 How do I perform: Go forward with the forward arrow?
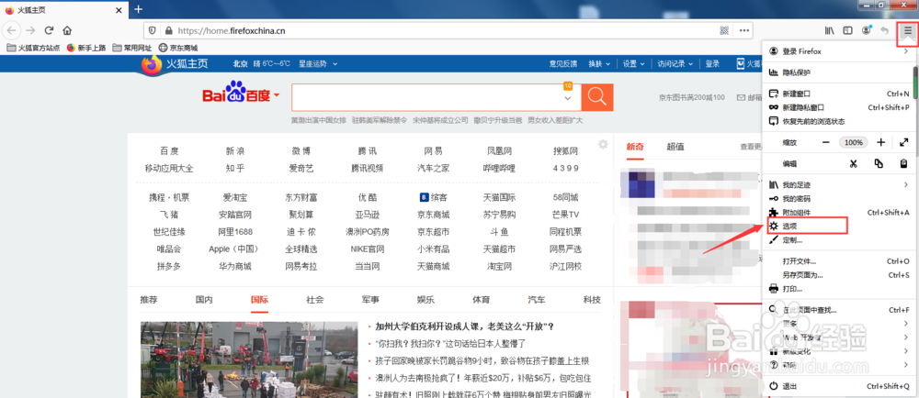tap(30, 30)
